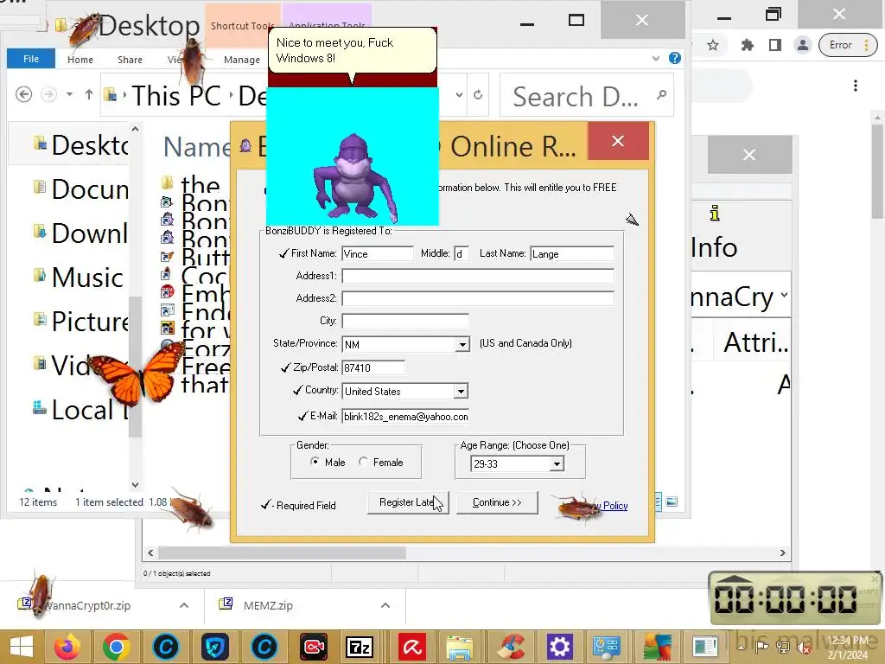Viewport: 885px width, 664px height.
Task: Click the E-Mail field
Action: pyautogui.click(x=405, y=416)
